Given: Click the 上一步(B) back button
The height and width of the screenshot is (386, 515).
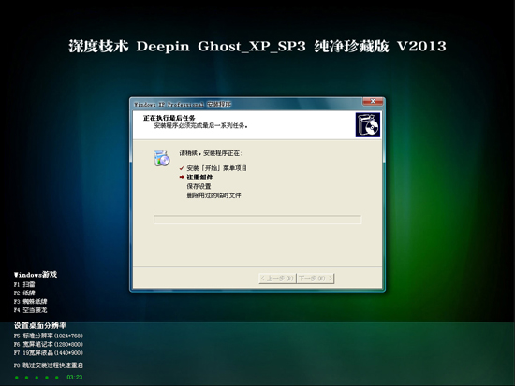Looking at the screenshot, I should 277,279.
